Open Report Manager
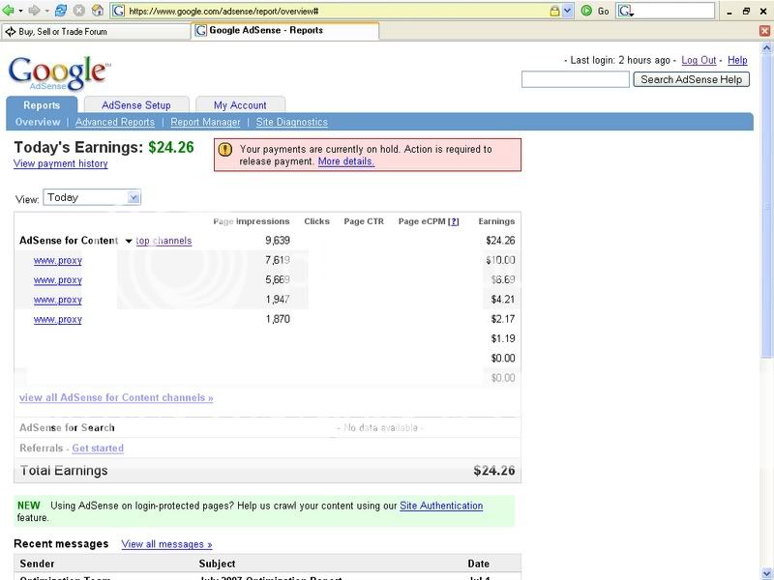 [205, 122]
